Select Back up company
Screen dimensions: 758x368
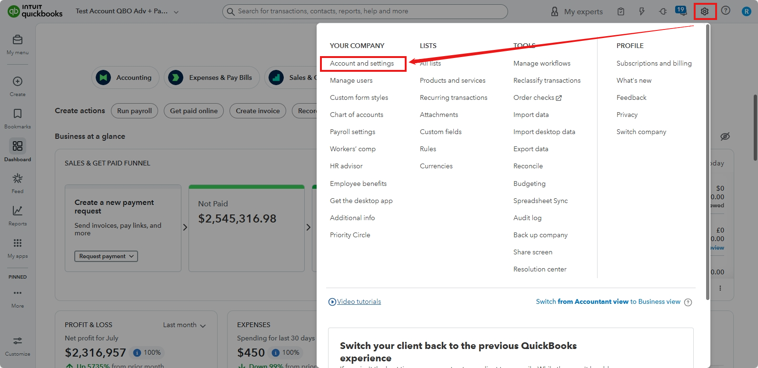tap(540, 235)
